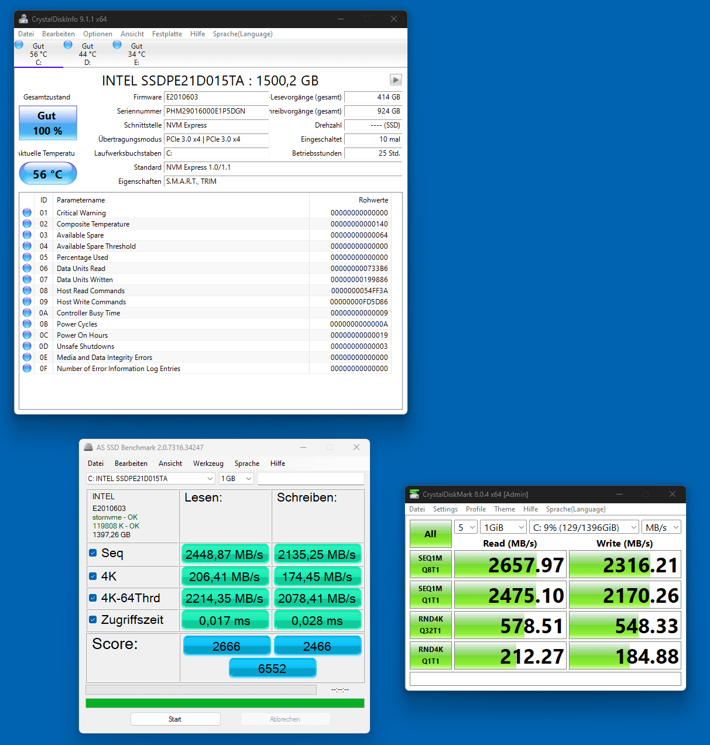Image resolution: width=710 pixels, height=745 pixels.
Task: Click the status dot for Available Spare row
Action: point(27,235)
